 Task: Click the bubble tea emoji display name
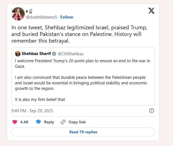pyautogui.click(x=29, y=11)
